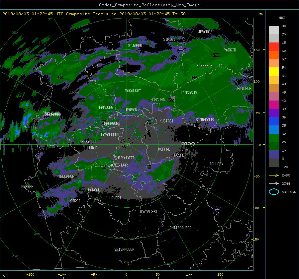
Task: Select the LAXMESHWAR label
Action: (118, 165)
